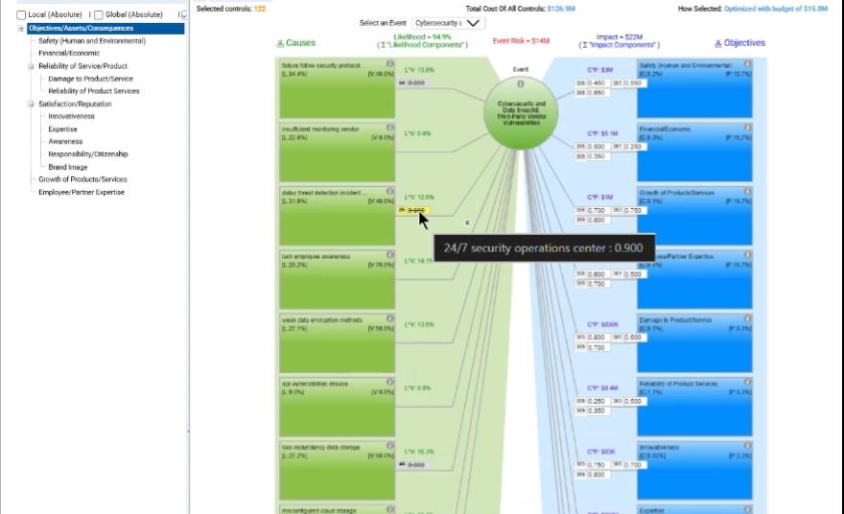Click the Objectives hierarchy icon

[x=717, y=43]
